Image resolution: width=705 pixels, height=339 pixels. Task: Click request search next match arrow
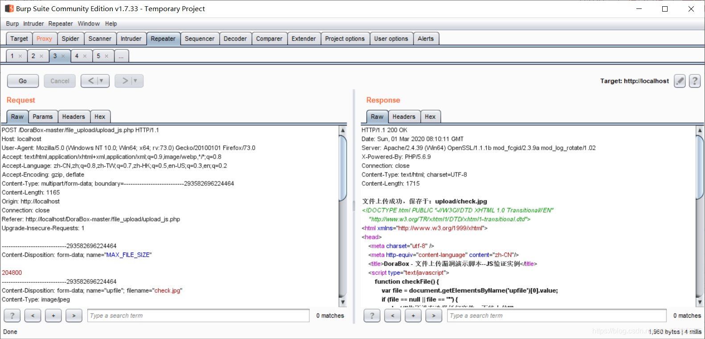74,315
